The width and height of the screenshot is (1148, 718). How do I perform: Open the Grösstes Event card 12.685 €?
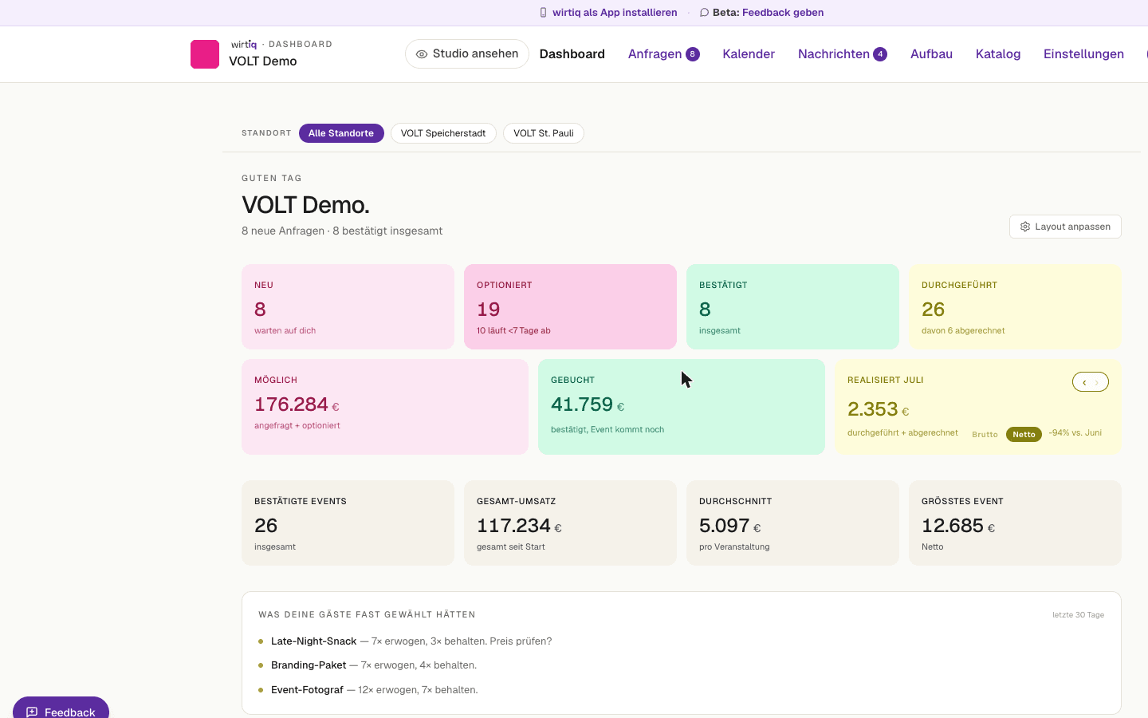pyautogui.click(x=1015, y=523)
